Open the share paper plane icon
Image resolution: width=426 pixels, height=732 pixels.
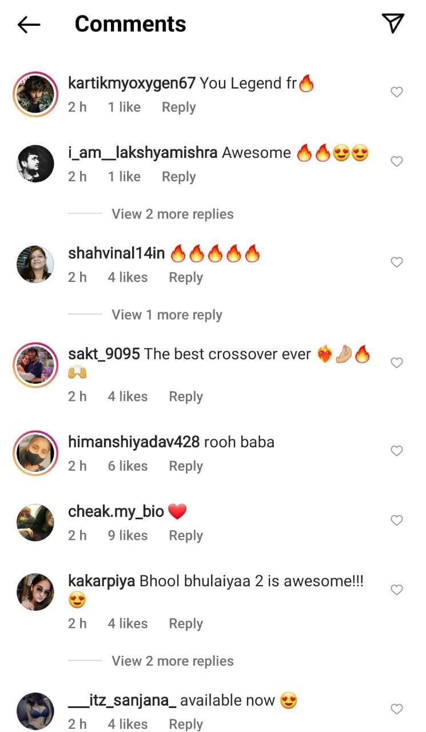(x=393, y=23)
